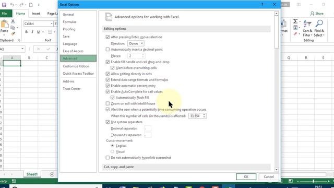Toggle Alert before overwriting cells checkbox
This screenshot has height=188, width=334.
(x=113, y=68)
